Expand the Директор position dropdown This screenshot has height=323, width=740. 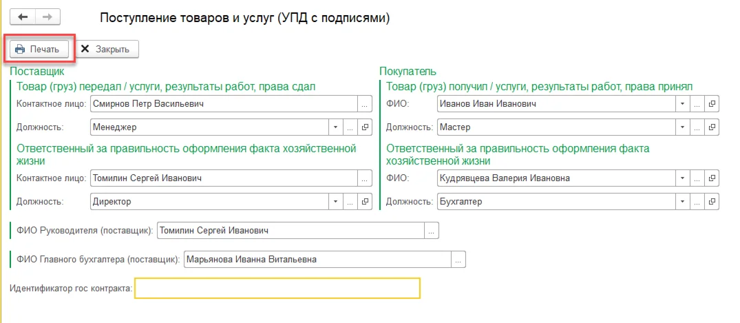tap(336, 202)
